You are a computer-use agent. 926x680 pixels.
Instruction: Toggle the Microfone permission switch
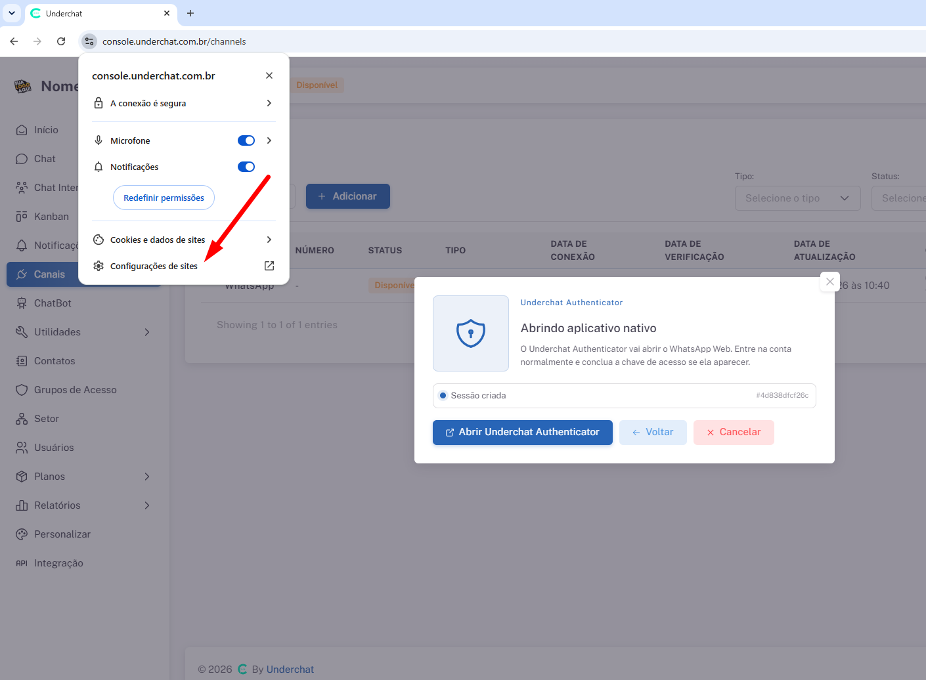pos(246,140)
